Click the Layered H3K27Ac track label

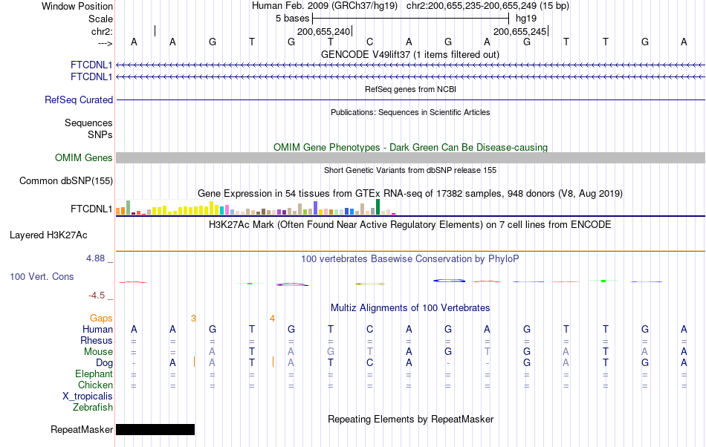pos(48,235)
